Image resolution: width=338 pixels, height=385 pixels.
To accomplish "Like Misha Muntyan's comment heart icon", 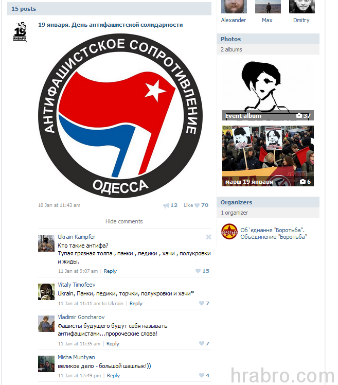I will click(202, 375).
